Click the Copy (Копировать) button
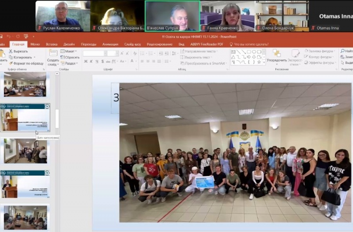353x232 pixels. 22,57
